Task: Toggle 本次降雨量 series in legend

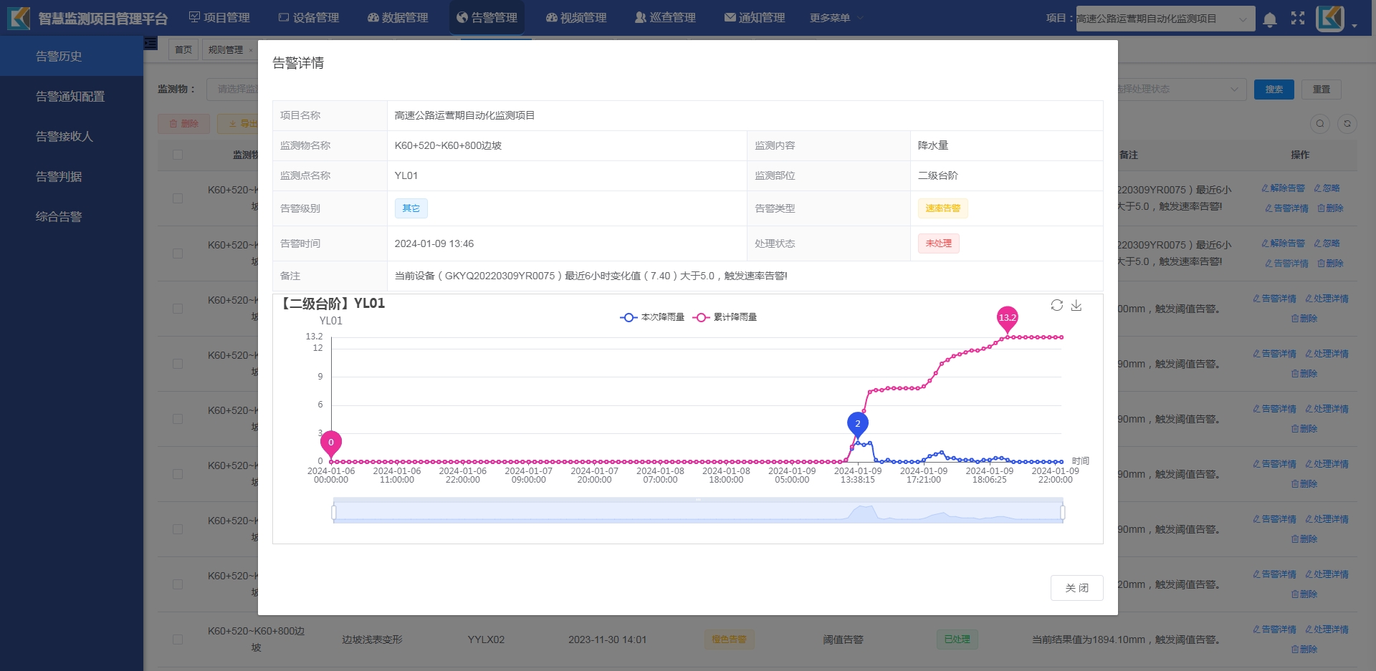Action: point(652,317)
